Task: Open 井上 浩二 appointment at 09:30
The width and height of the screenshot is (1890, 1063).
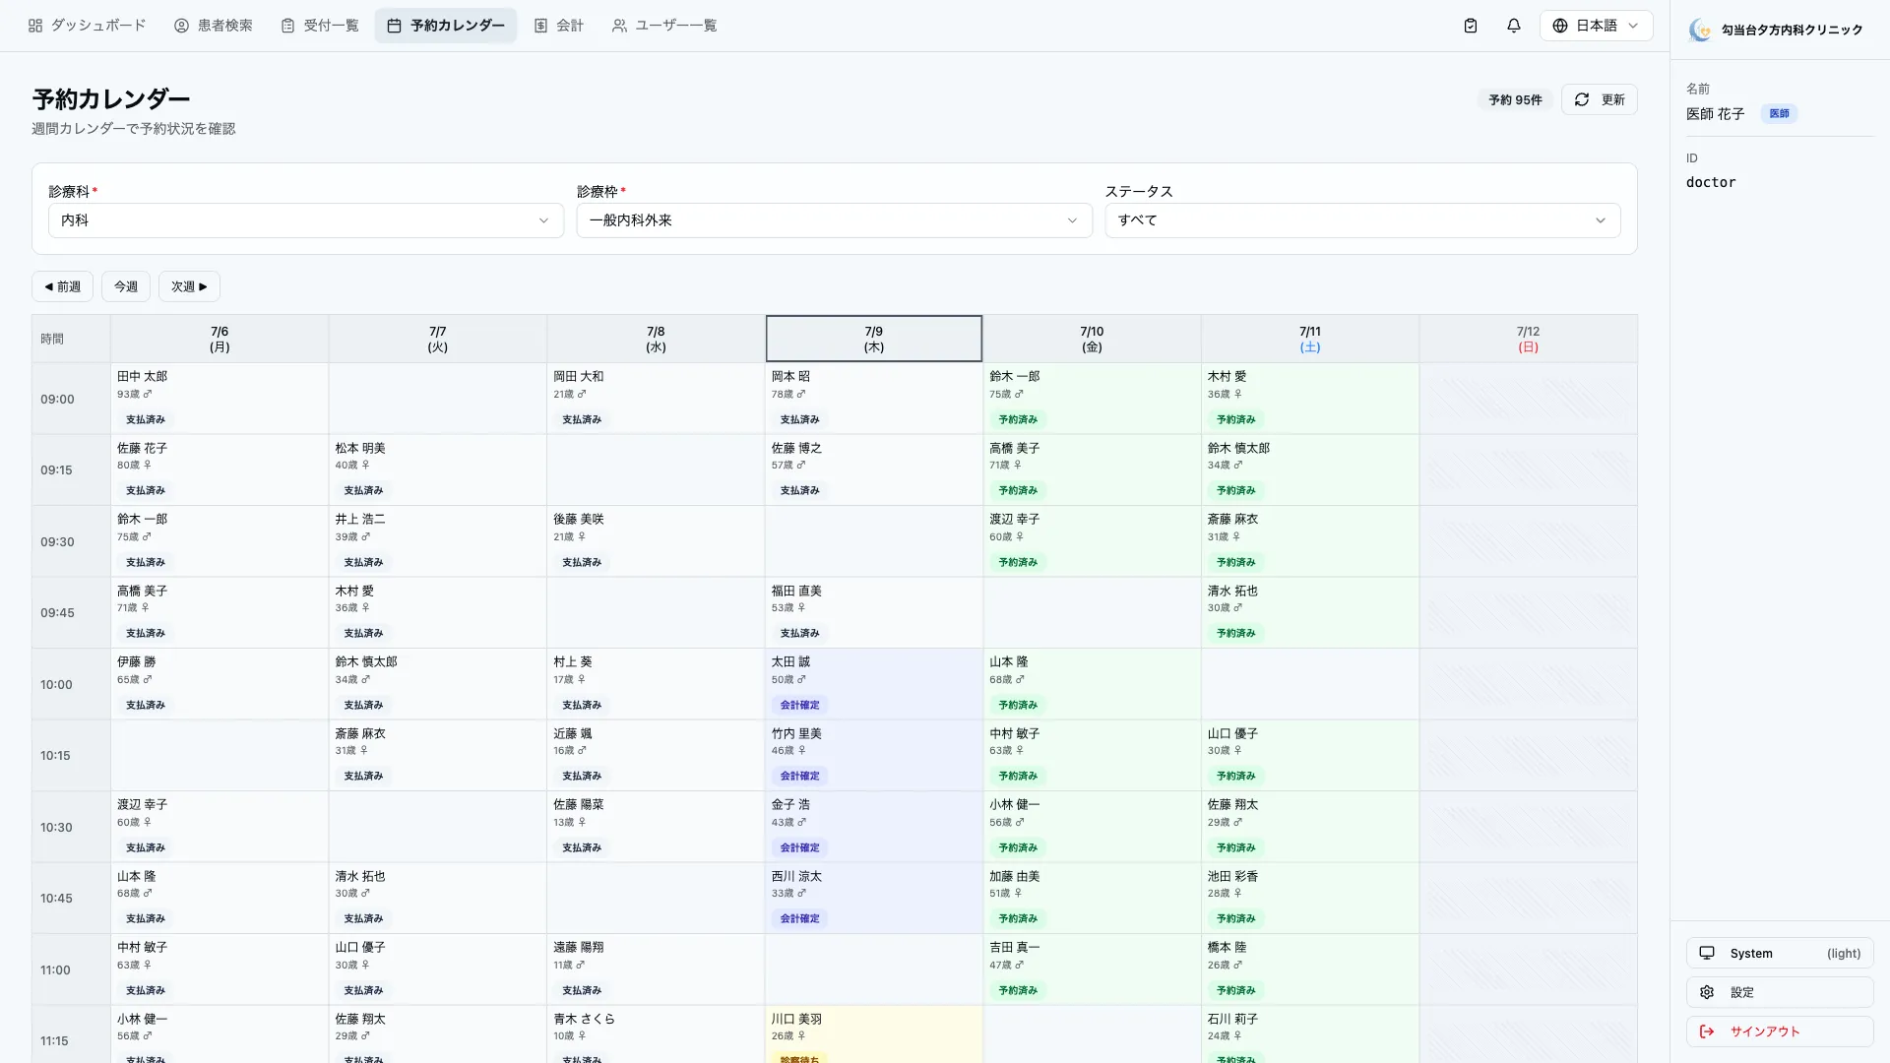Action: pyautogui.click(x=438, y=541)
